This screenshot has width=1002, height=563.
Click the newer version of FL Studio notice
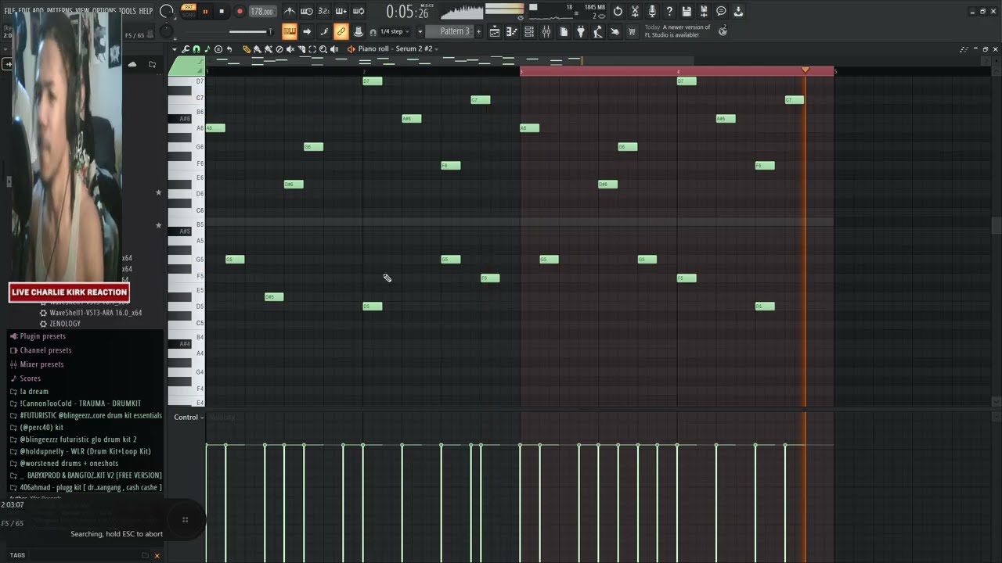click(677, 31)
